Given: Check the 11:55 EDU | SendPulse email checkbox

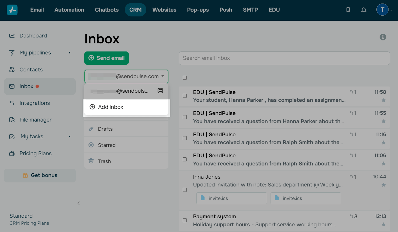Looking at the screenshot, I should tap(185, 117).
